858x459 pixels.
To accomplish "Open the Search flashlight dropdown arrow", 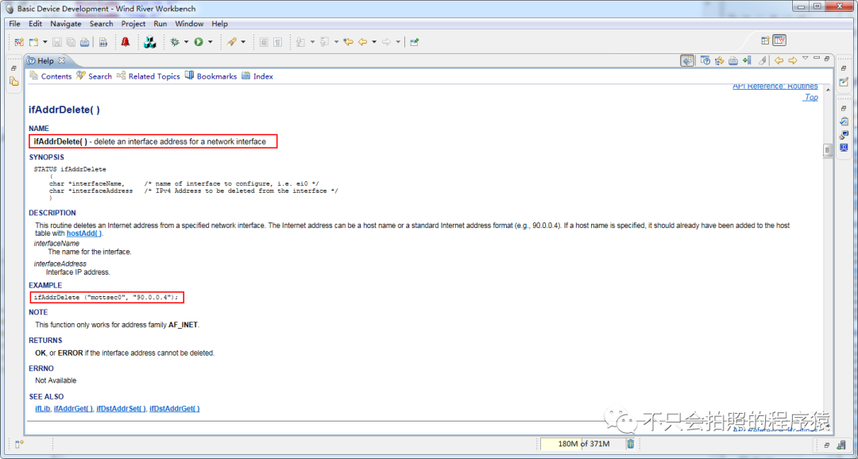I will point(243,42).
